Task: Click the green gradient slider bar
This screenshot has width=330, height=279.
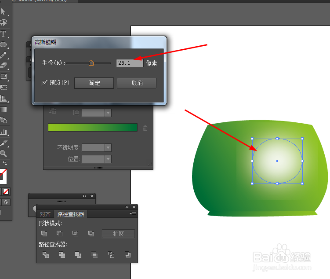Action: click(x=93, y=128)
